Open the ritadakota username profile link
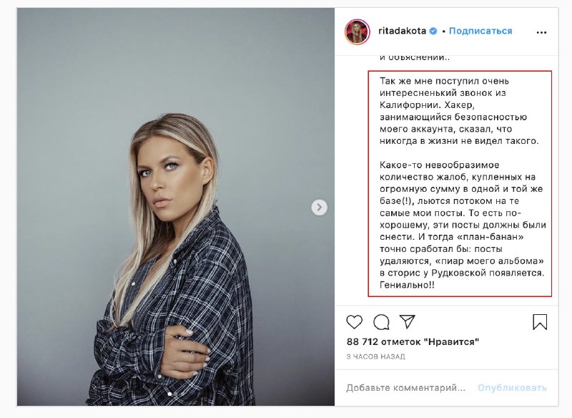The image size is (572, 418). 402,31
